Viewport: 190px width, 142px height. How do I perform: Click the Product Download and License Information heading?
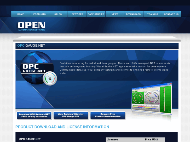click(62, 127)
